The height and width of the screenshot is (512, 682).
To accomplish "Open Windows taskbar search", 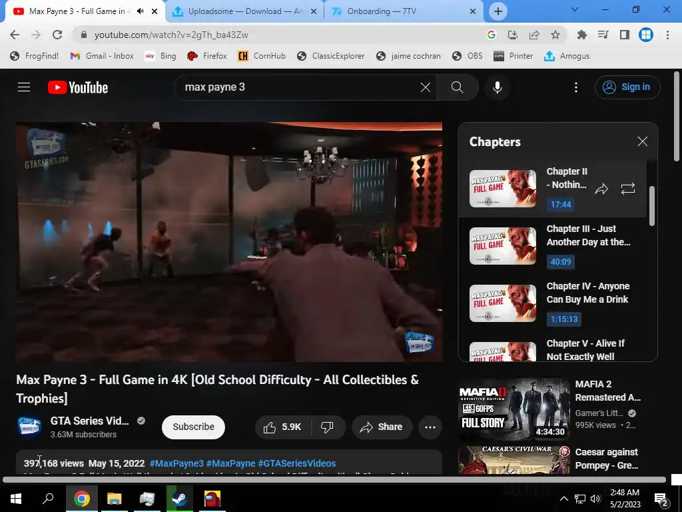I will 48,498.
